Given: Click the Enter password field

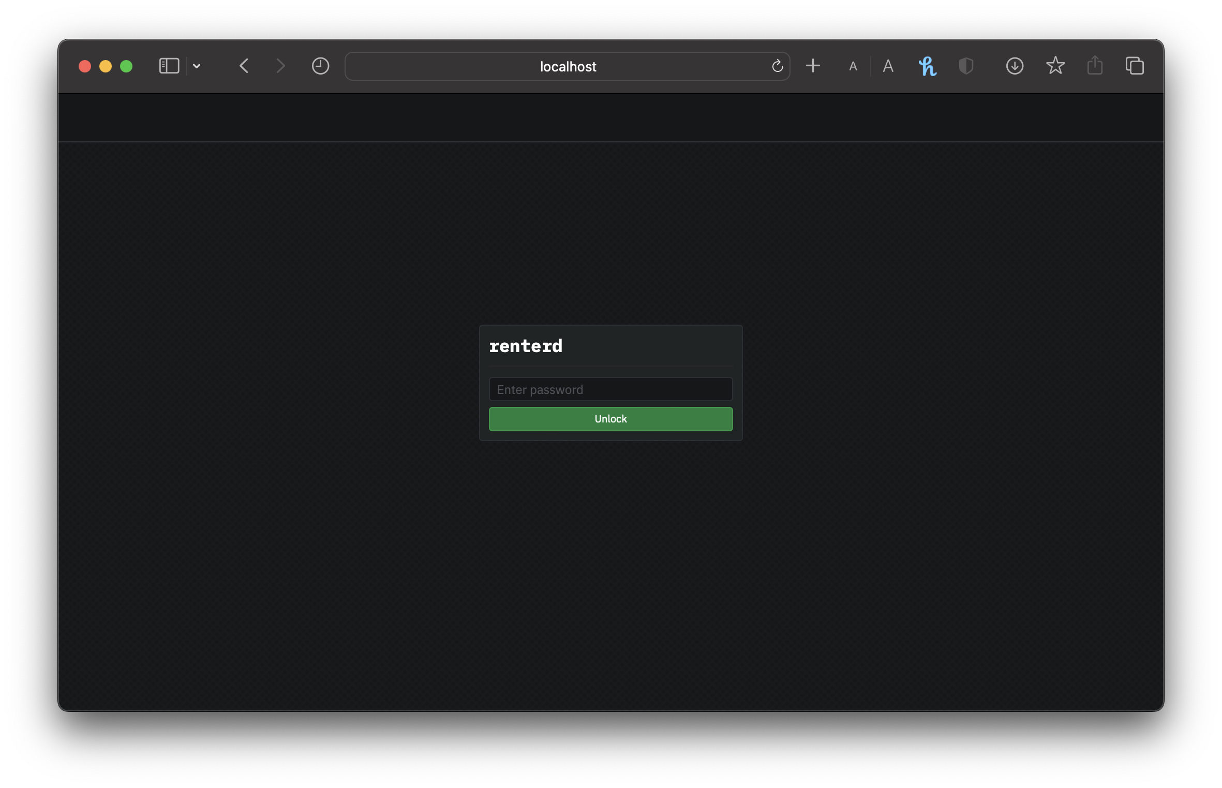Looking at the screenshot, I should click(x=610, y=389).
